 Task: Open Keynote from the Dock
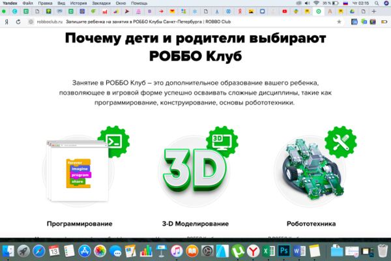coord(161,251)
